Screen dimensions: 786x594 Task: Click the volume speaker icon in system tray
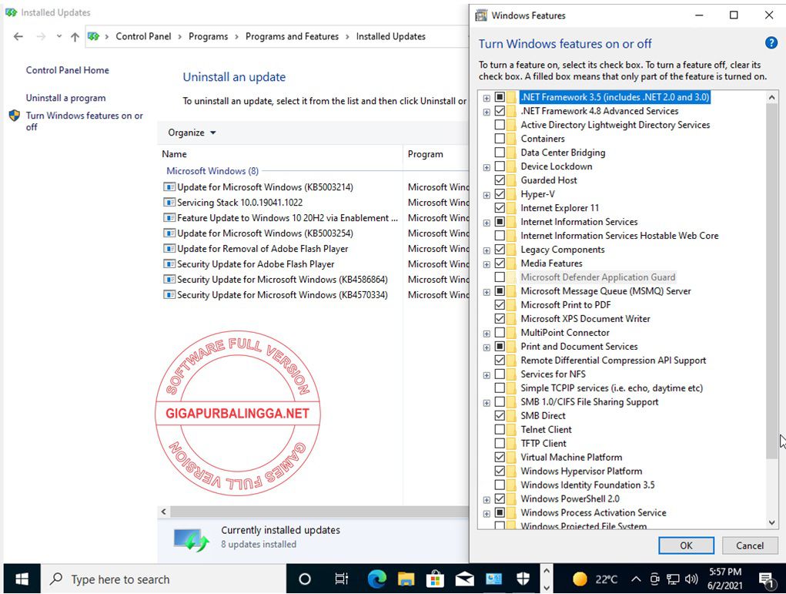[x=692, y=579]
